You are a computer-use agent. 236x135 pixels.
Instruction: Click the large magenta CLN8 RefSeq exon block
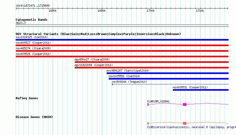(x=185, y=104)
